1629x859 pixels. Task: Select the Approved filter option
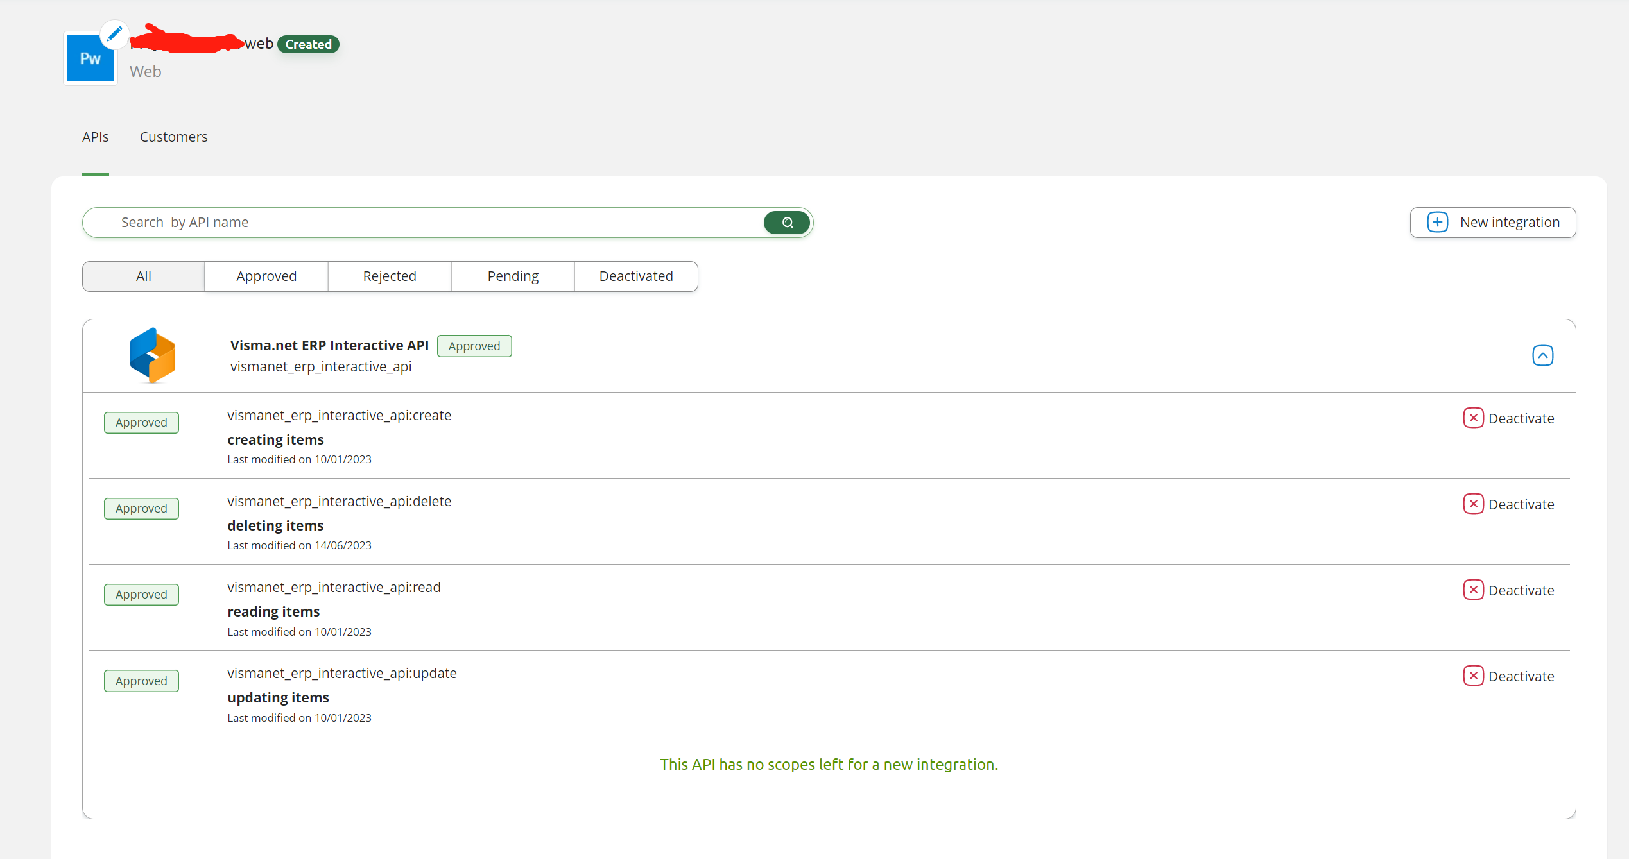click(266, 276)
